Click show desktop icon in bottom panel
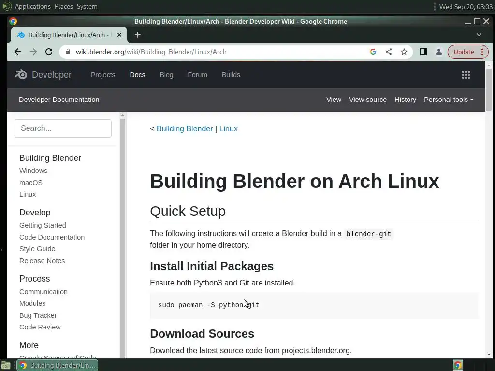This screenshot has width=495, height=371. (6, 366)
